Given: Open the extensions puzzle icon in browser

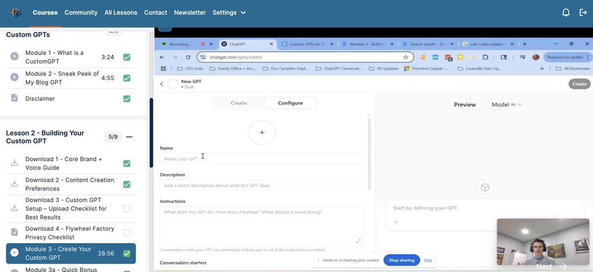Looking at the screenshot, I should coord(485,57).
